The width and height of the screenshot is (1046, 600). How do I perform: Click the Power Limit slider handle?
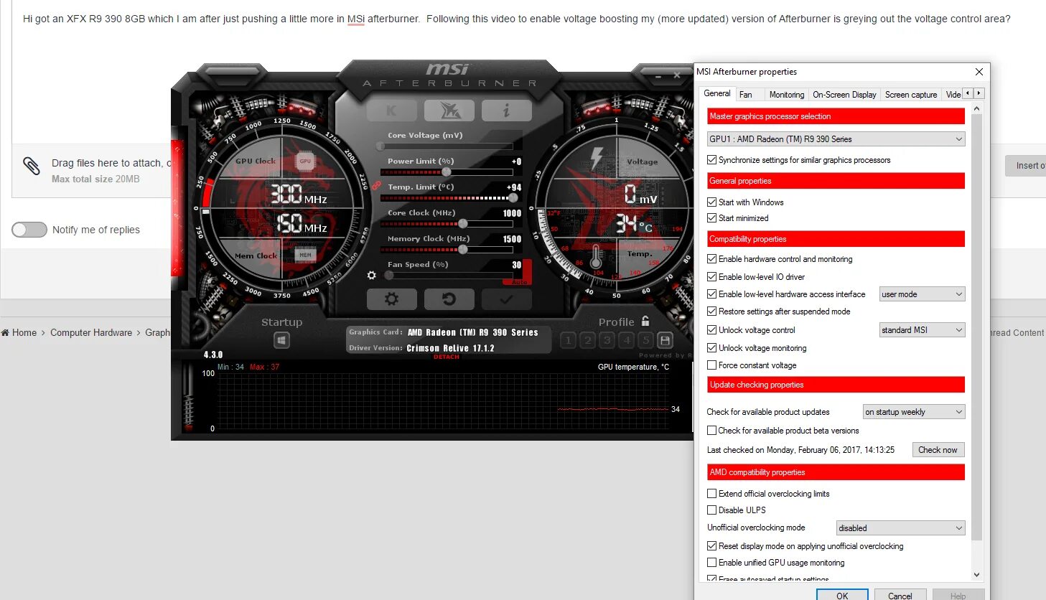447,172
